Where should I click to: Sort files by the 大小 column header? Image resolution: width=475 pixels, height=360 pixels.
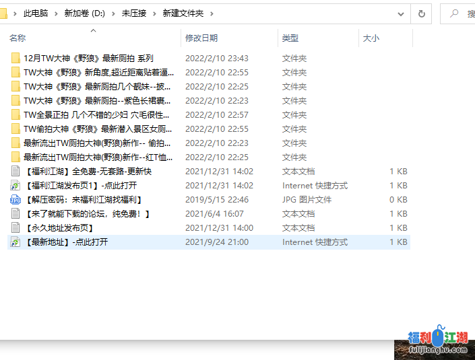point(371,38)
